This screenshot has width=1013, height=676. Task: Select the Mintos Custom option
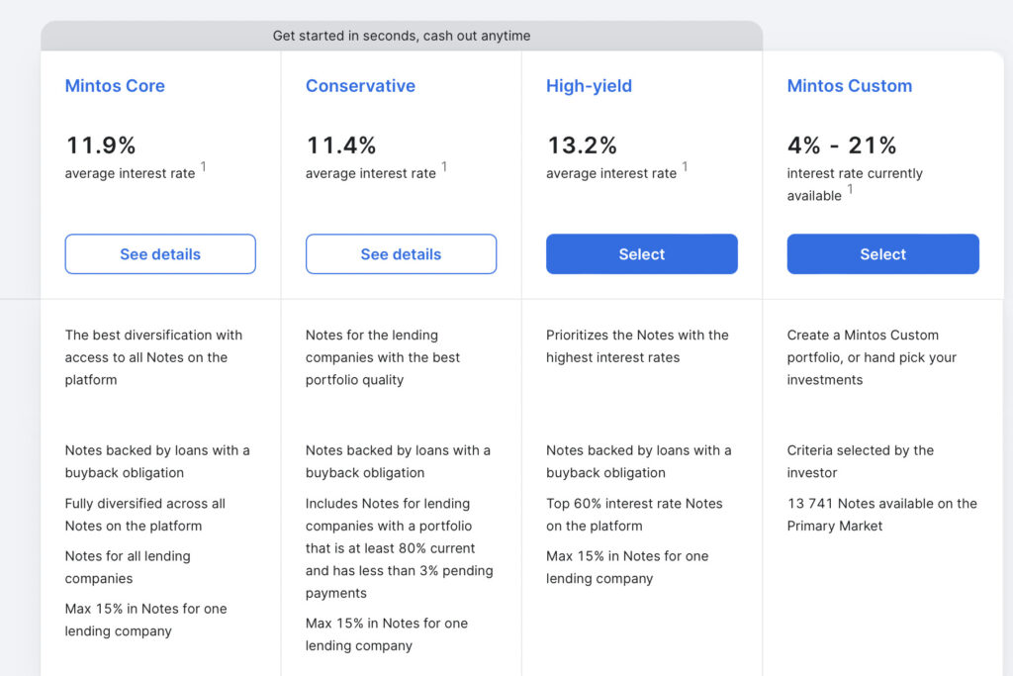tap(882, 254)
